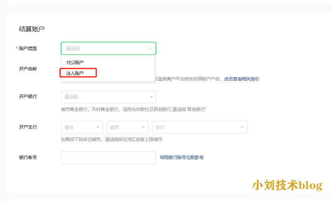Screen dimensions: 332x201
Task: Open the 点击查看相关指引 link
Action: [241, 79]
